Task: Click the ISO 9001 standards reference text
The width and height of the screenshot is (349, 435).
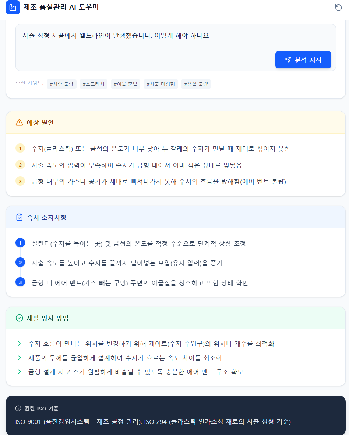Action: pos(153,422)
